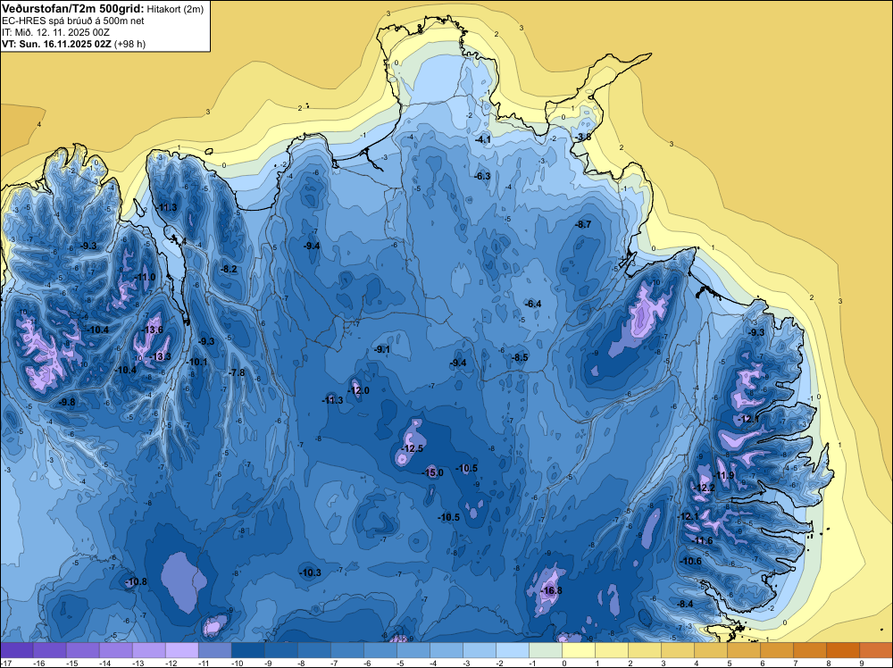Click the -8.5 temperature label
Image resolution: width=893 pixels, height=668 pixels.
click(x=520, y=357)
